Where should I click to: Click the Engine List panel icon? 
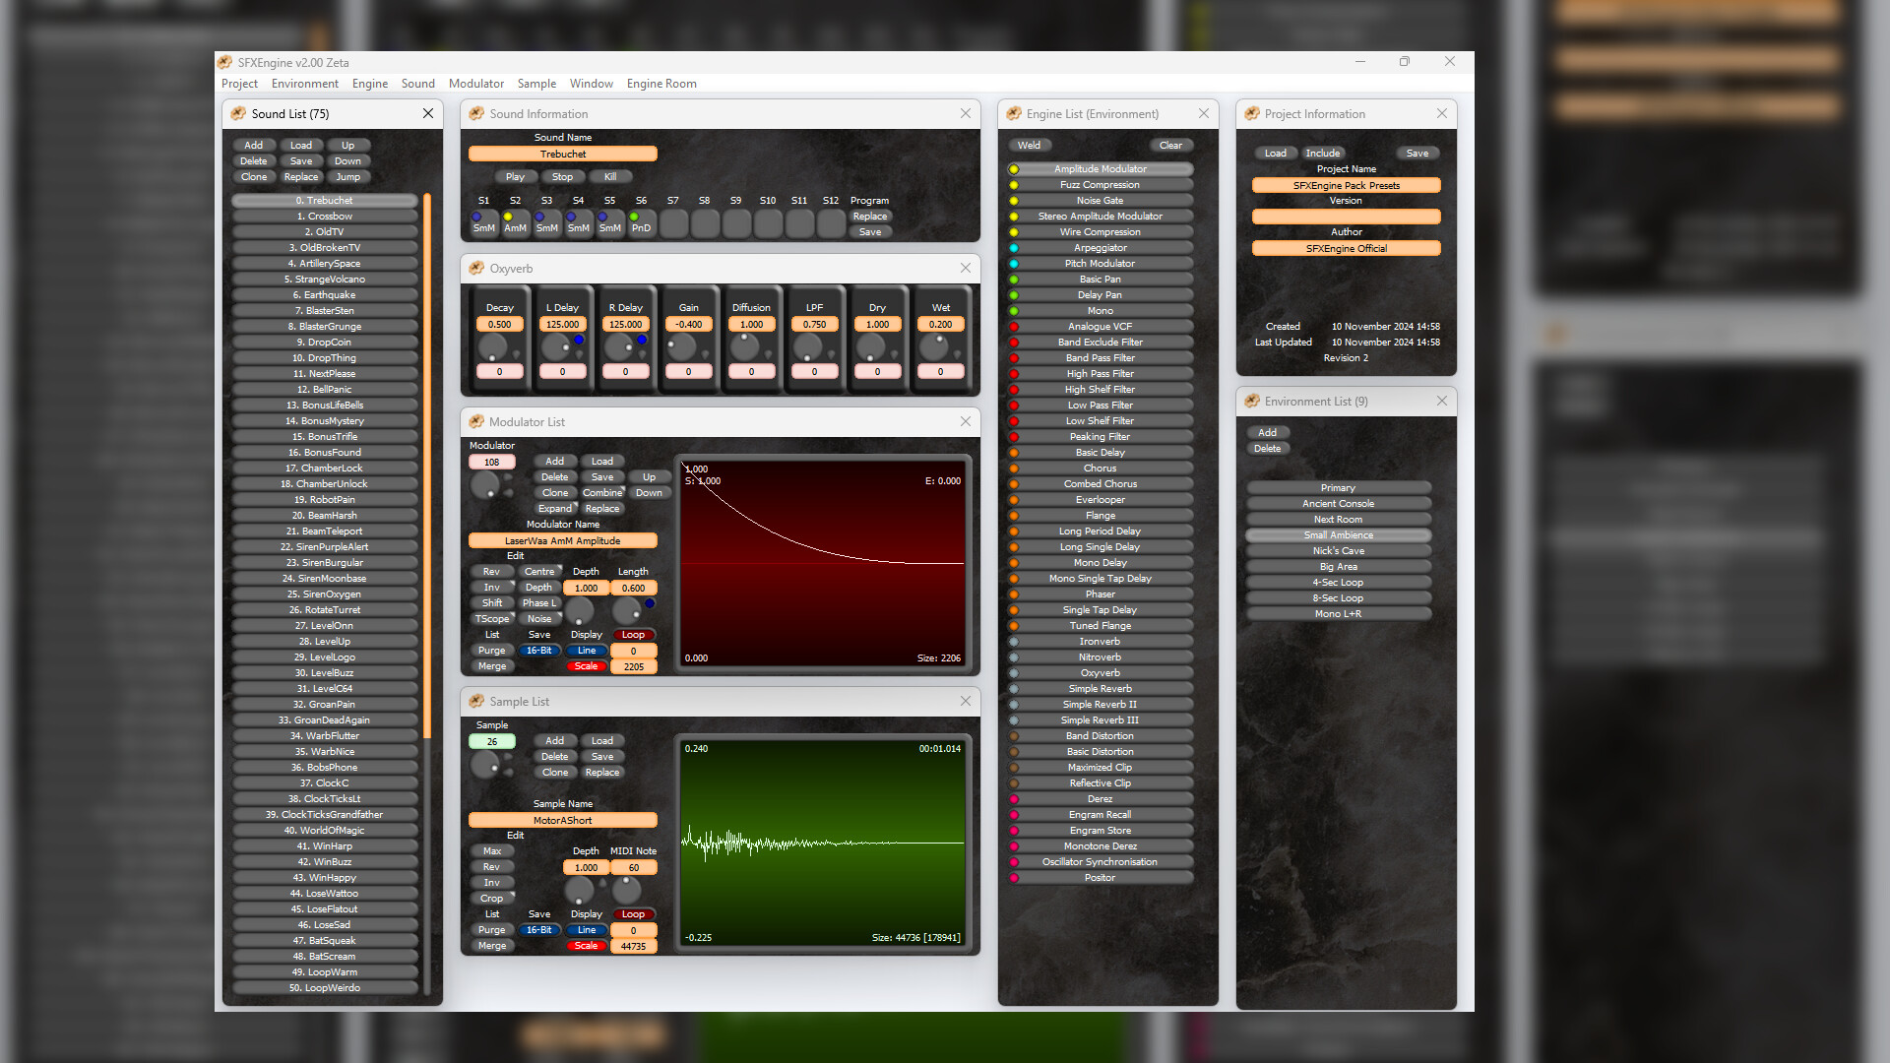pyautogui.click(x=1014, y=113)
